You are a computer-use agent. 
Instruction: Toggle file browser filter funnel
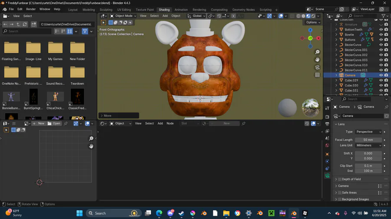pos(85,31)
